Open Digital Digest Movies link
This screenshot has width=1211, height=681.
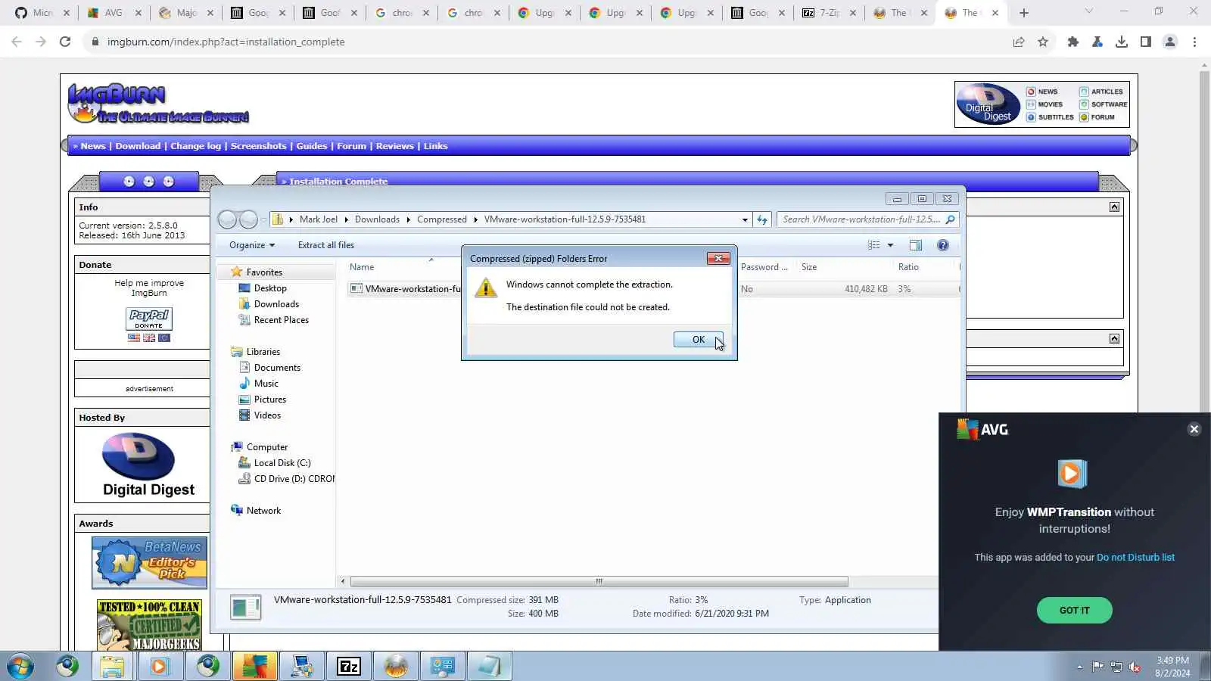click(x=1044, y=104)
